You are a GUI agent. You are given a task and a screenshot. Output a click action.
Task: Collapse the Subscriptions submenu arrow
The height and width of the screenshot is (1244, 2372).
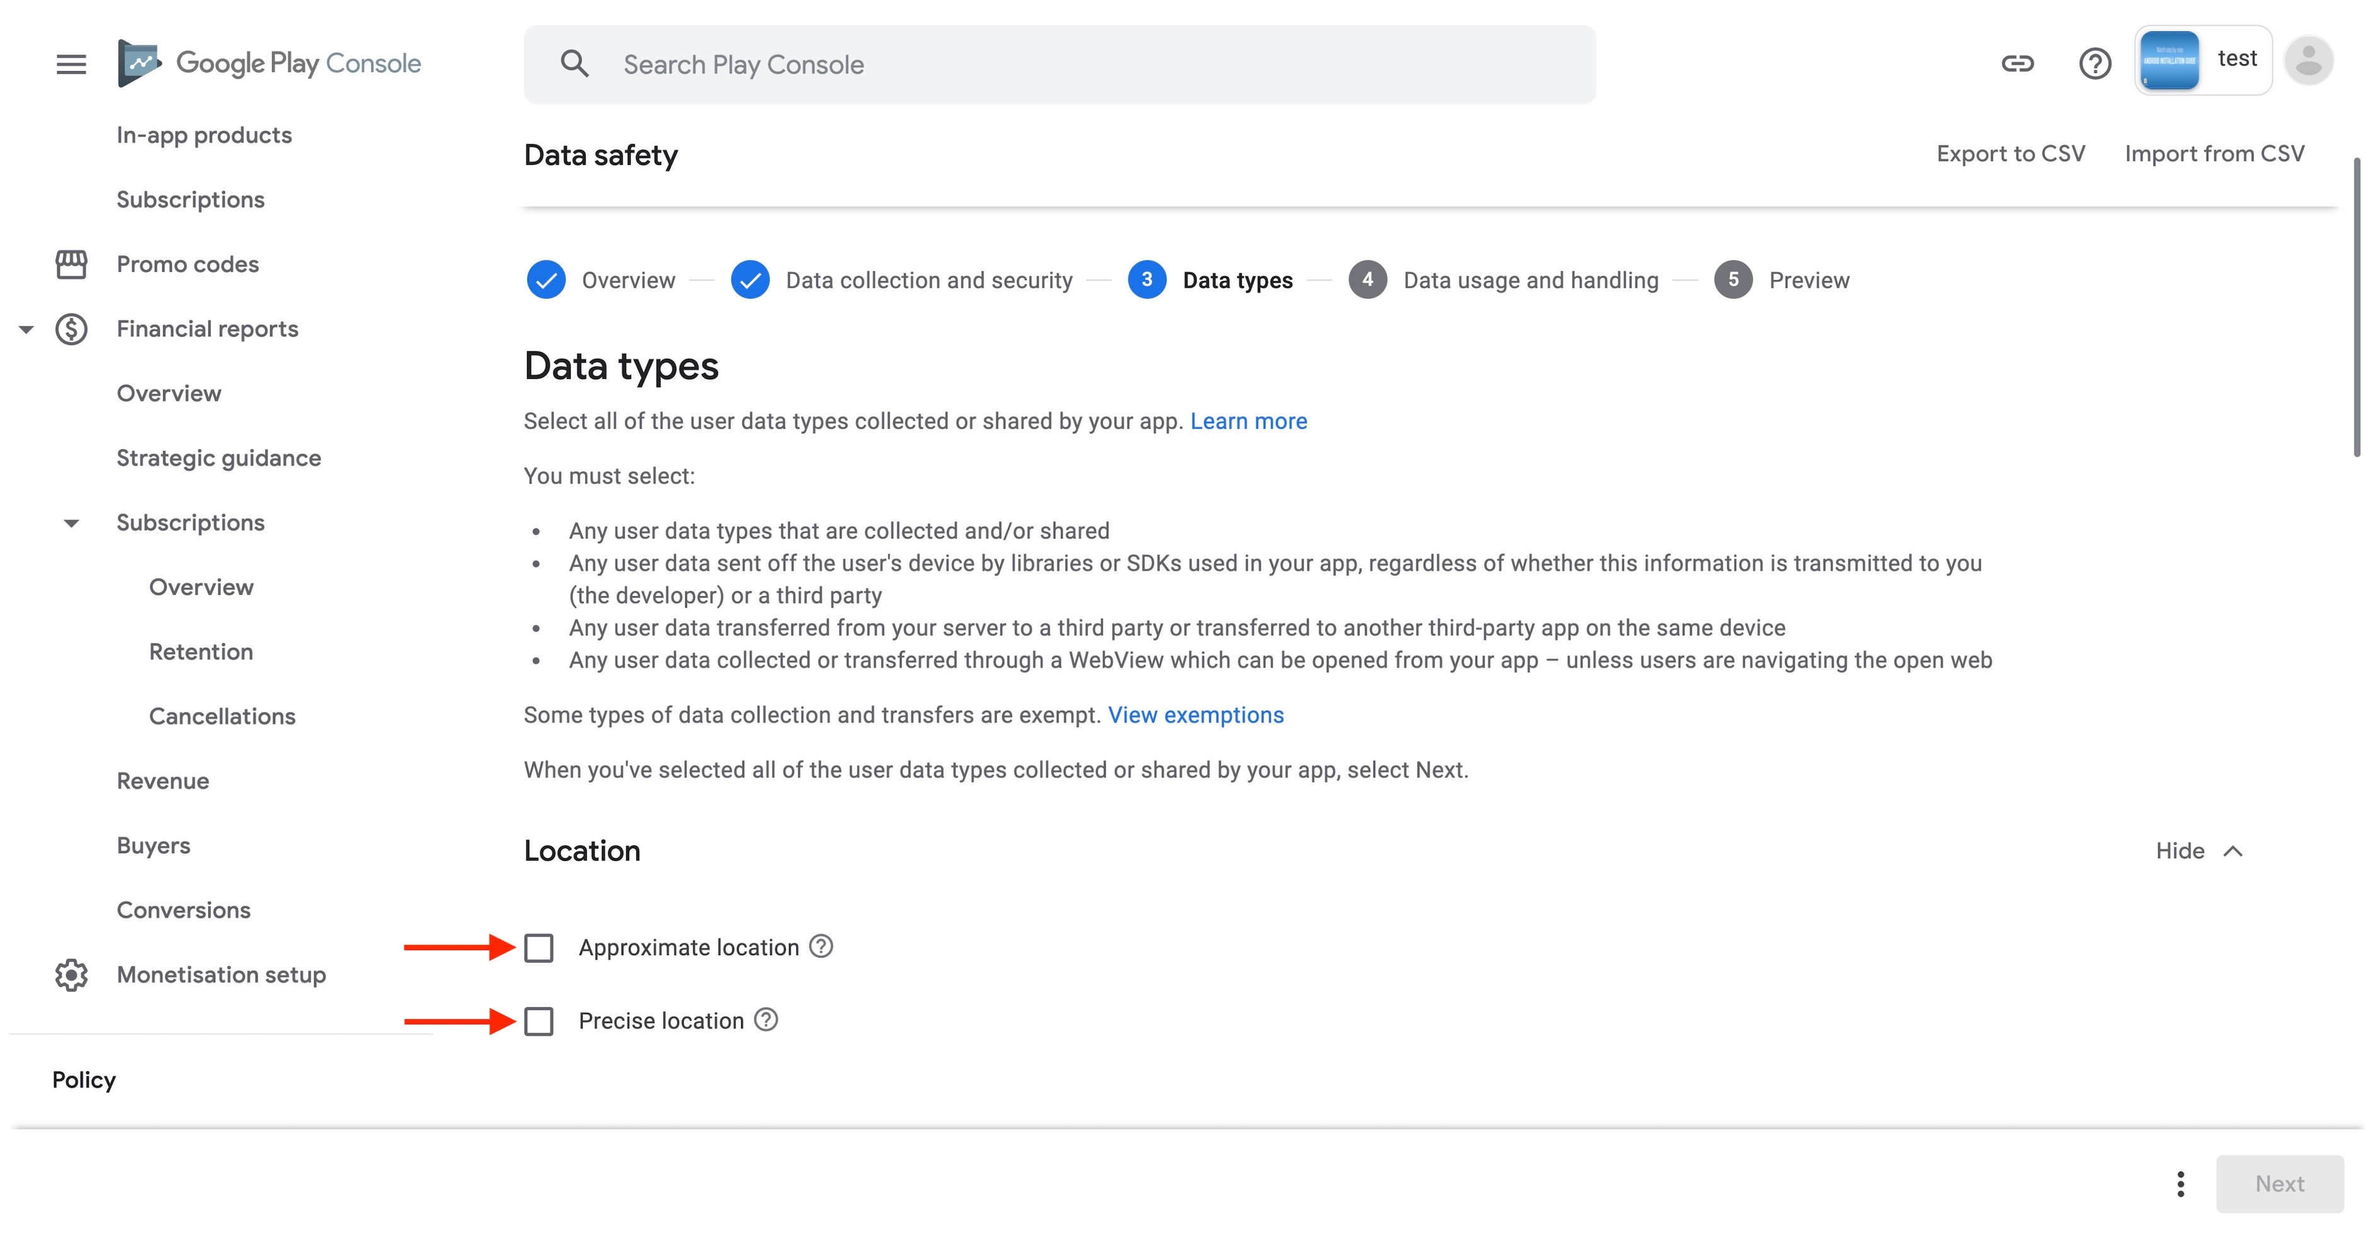coord(71,523)
